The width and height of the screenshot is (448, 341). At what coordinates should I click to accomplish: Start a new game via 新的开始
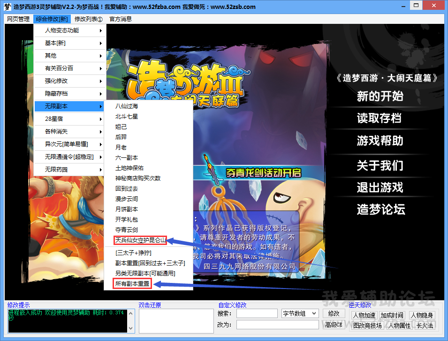coord(380,96)
